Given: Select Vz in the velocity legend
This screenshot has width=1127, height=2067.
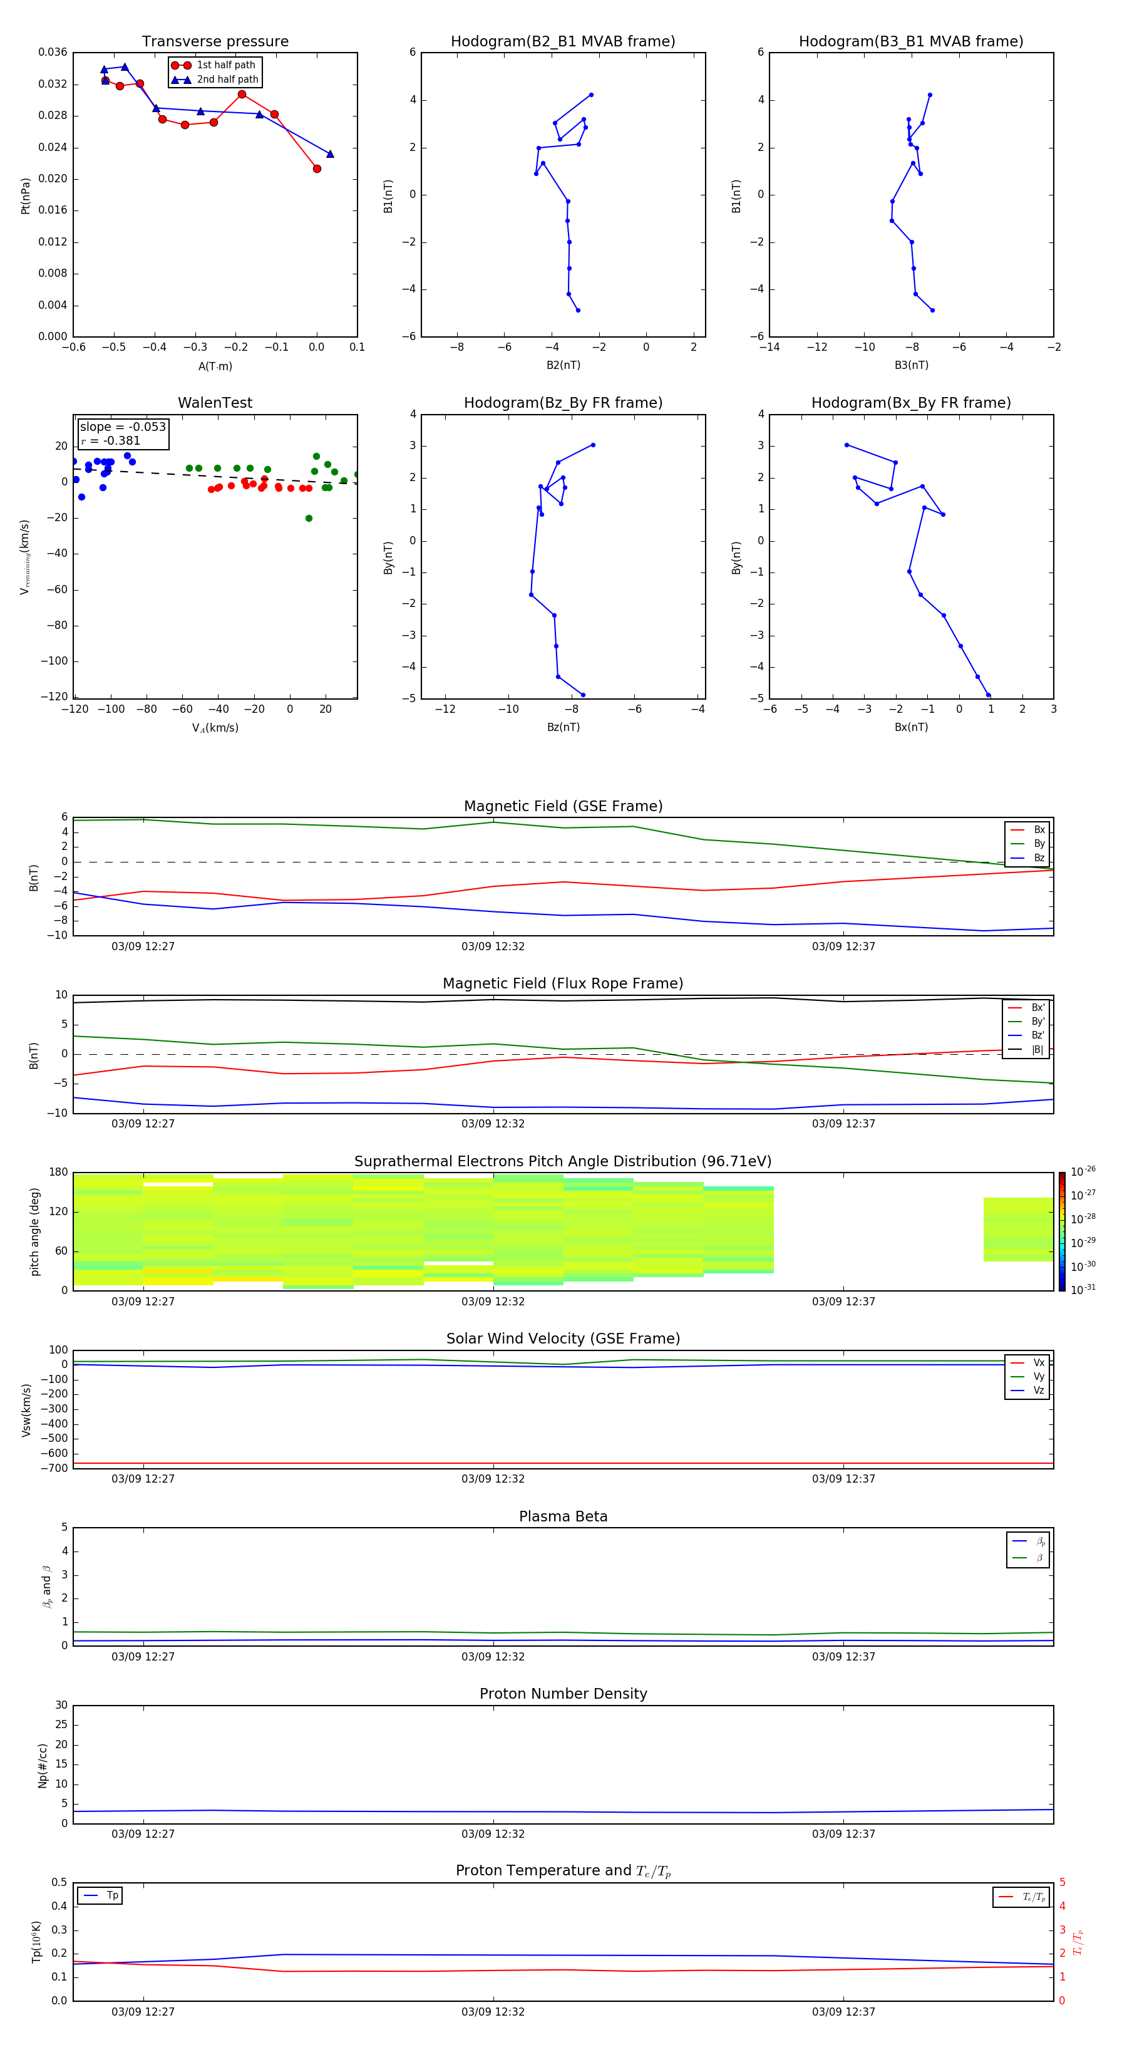Looking at the screenshot, I should [x=1027, y=1391].
